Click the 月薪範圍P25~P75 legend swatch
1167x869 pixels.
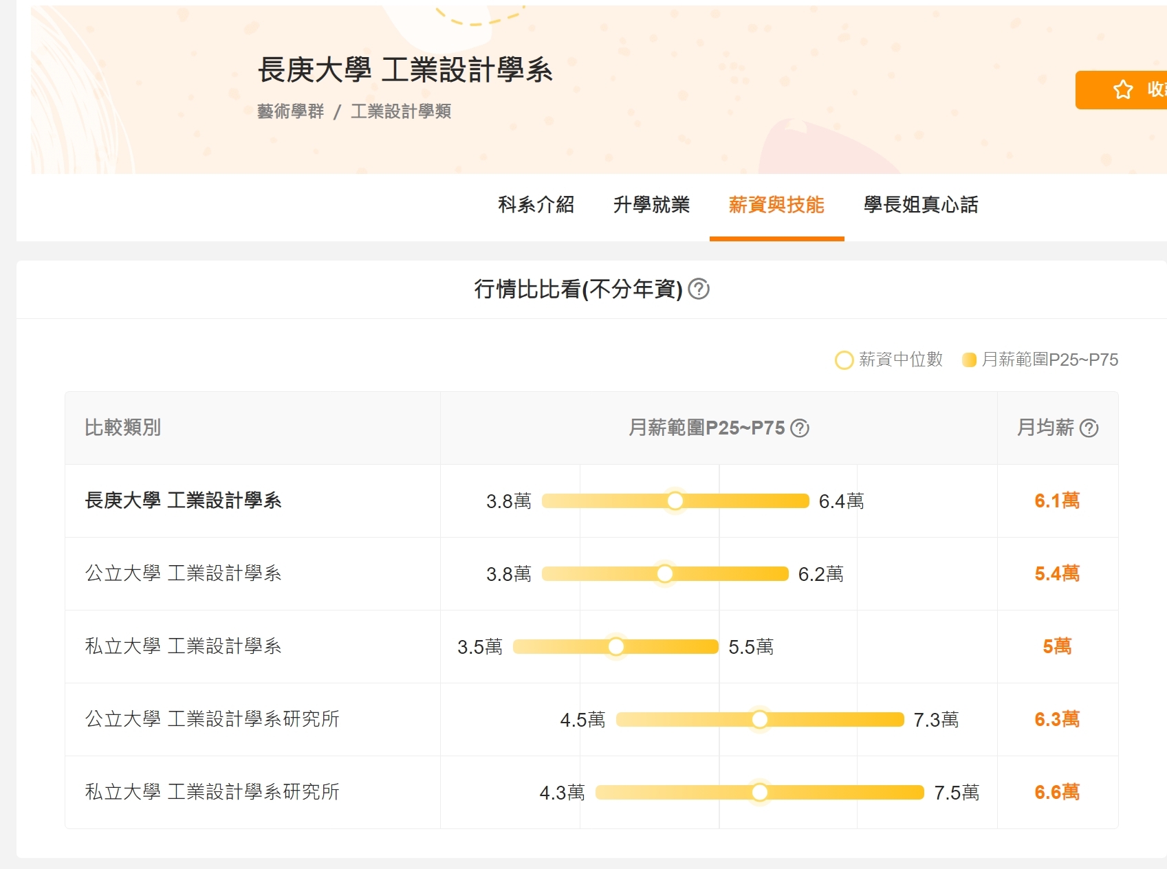(969, 360)
